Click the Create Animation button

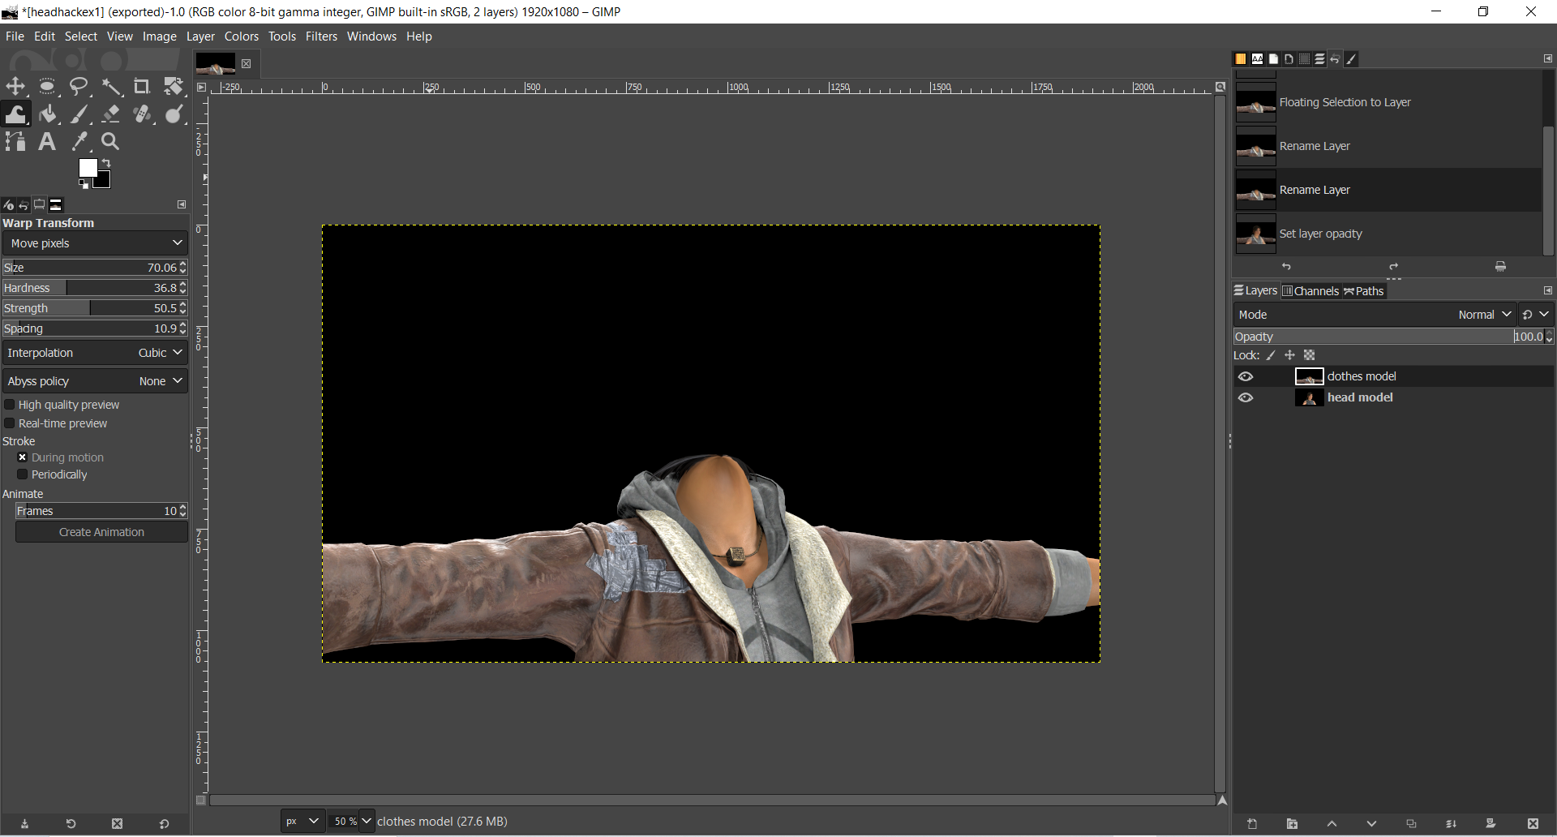click(101, 532)
